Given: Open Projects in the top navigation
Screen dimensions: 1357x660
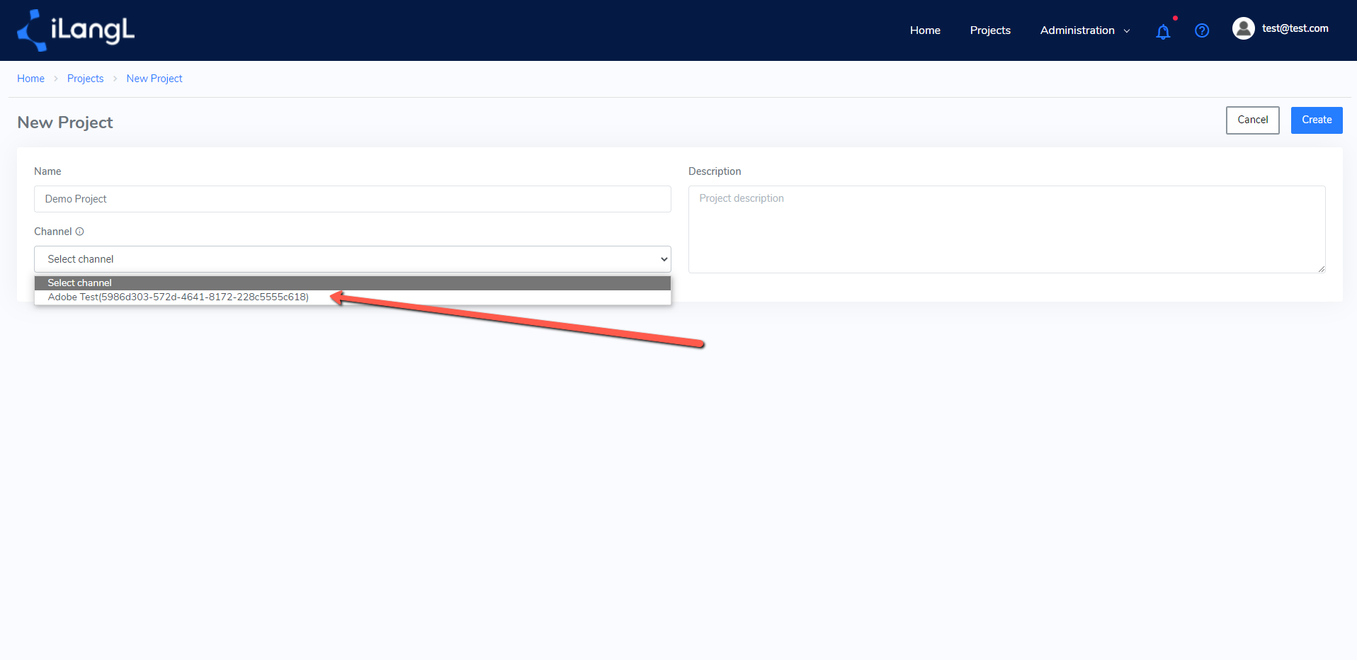Looking at the screenshot, I should 990,30.
